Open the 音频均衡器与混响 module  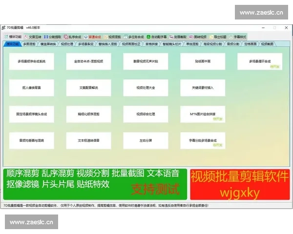coord(32,140)
